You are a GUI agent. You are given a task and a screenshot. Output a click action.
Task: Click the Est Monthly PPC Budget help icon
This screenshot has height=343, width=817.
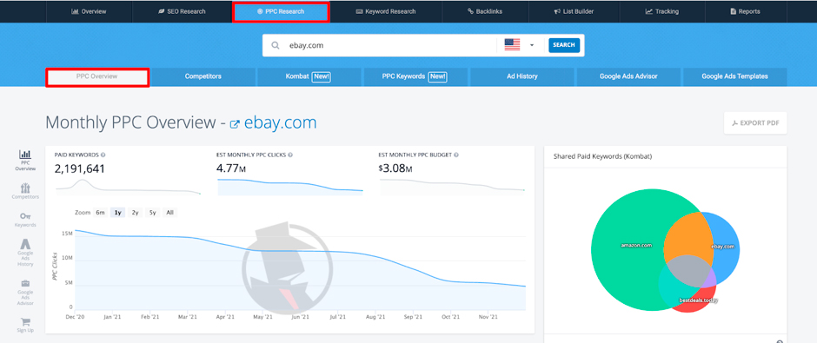[456, 155]
